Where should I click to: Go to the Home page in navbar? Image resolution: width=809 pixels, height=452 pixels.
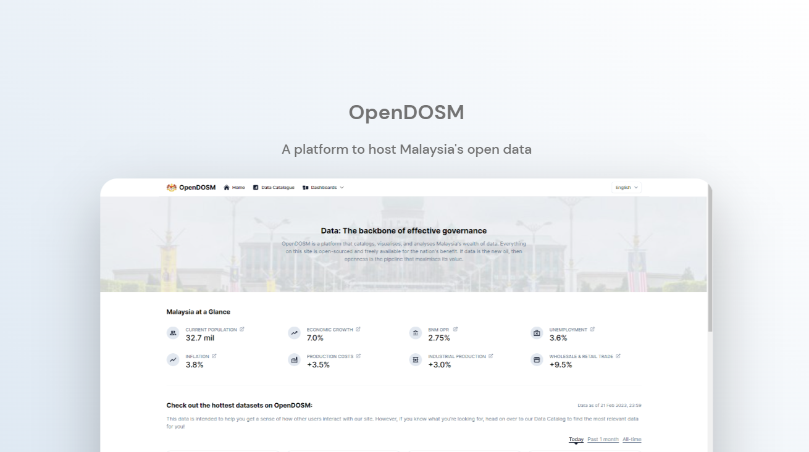click(x=234, y=188)
